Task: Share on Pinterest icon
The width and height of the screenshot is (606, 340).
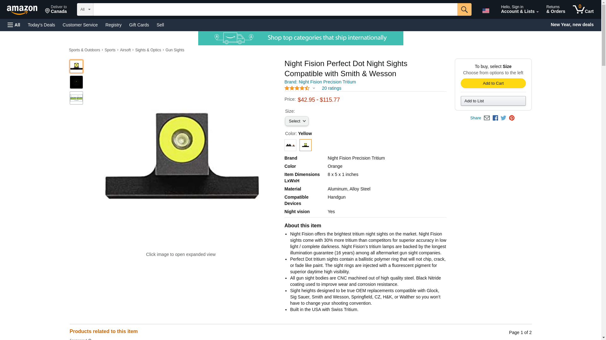Action: (512, 118)
